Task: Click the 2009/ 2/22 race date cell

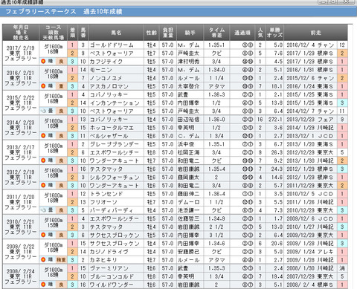Action: point(21,252)
